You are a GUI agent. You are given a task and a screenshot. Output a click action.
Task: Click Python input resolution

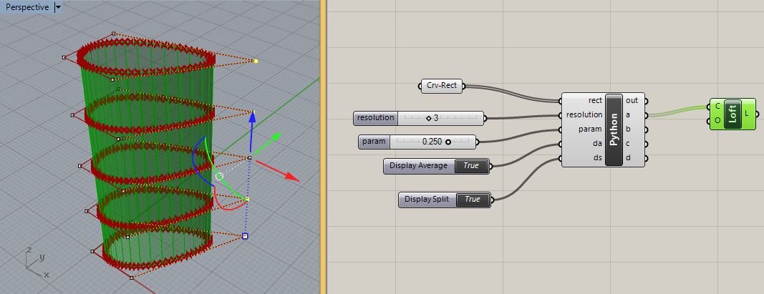tap(584, 115)
